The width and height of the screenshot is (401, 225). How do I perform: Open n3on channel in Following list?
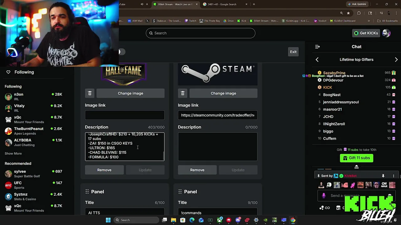pos(34,97)
